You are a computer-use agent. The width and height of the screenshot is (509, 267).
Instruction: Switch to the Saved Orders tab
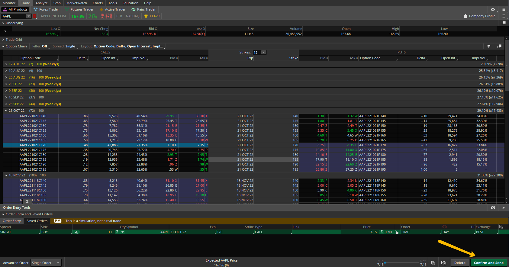coord(37,221)
